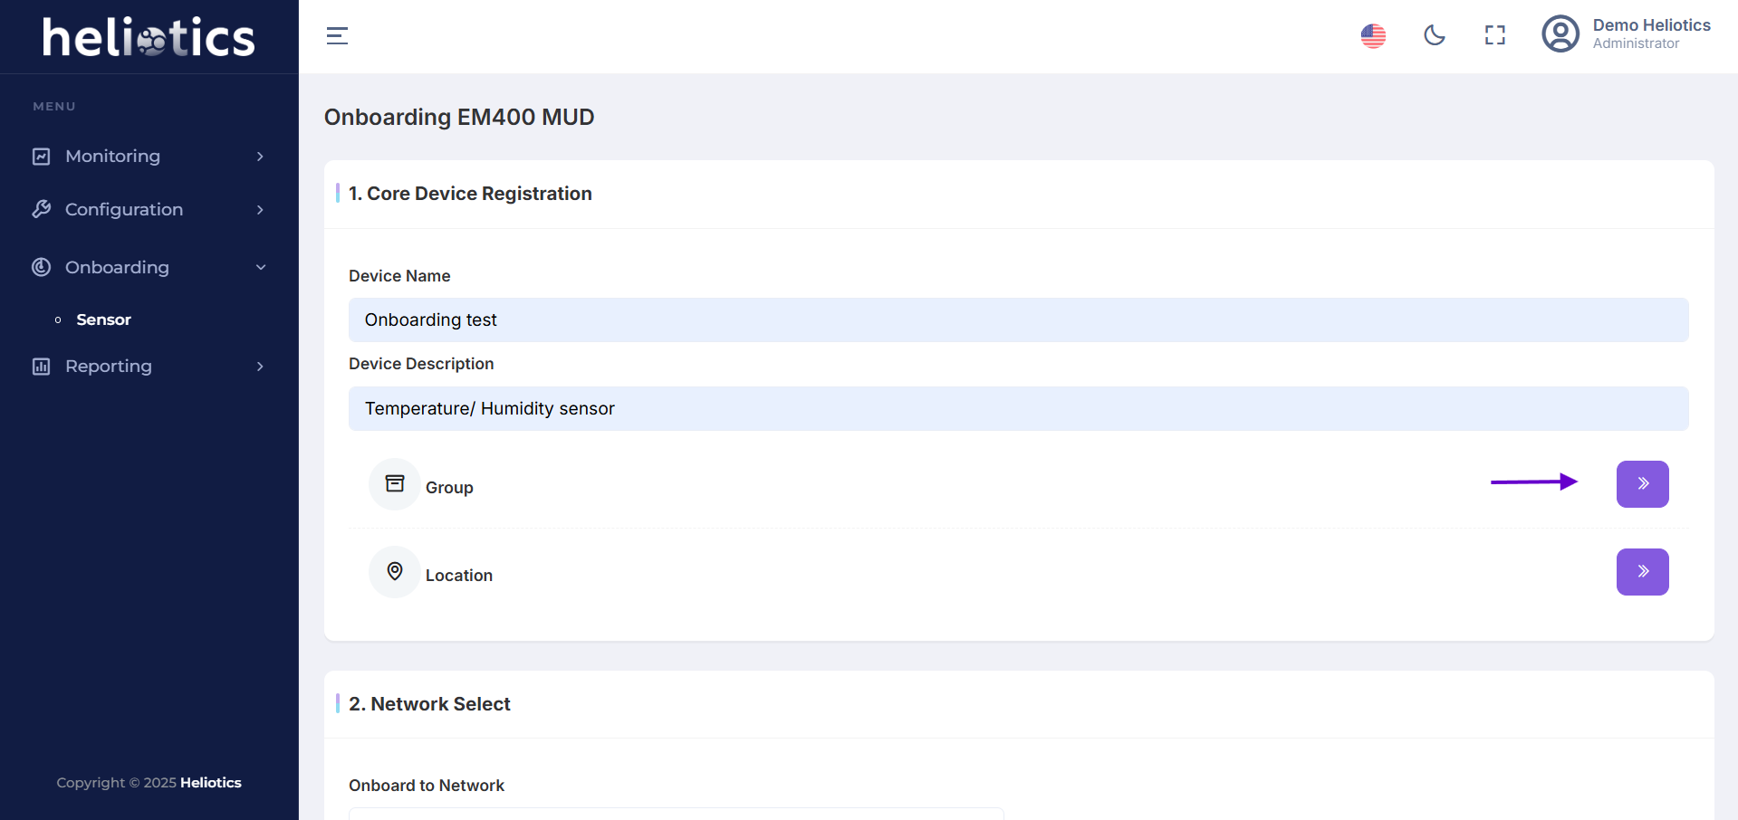Click the Configuration wrench icon
Viewport: 1738px width, 820px height.
(42, 209)
